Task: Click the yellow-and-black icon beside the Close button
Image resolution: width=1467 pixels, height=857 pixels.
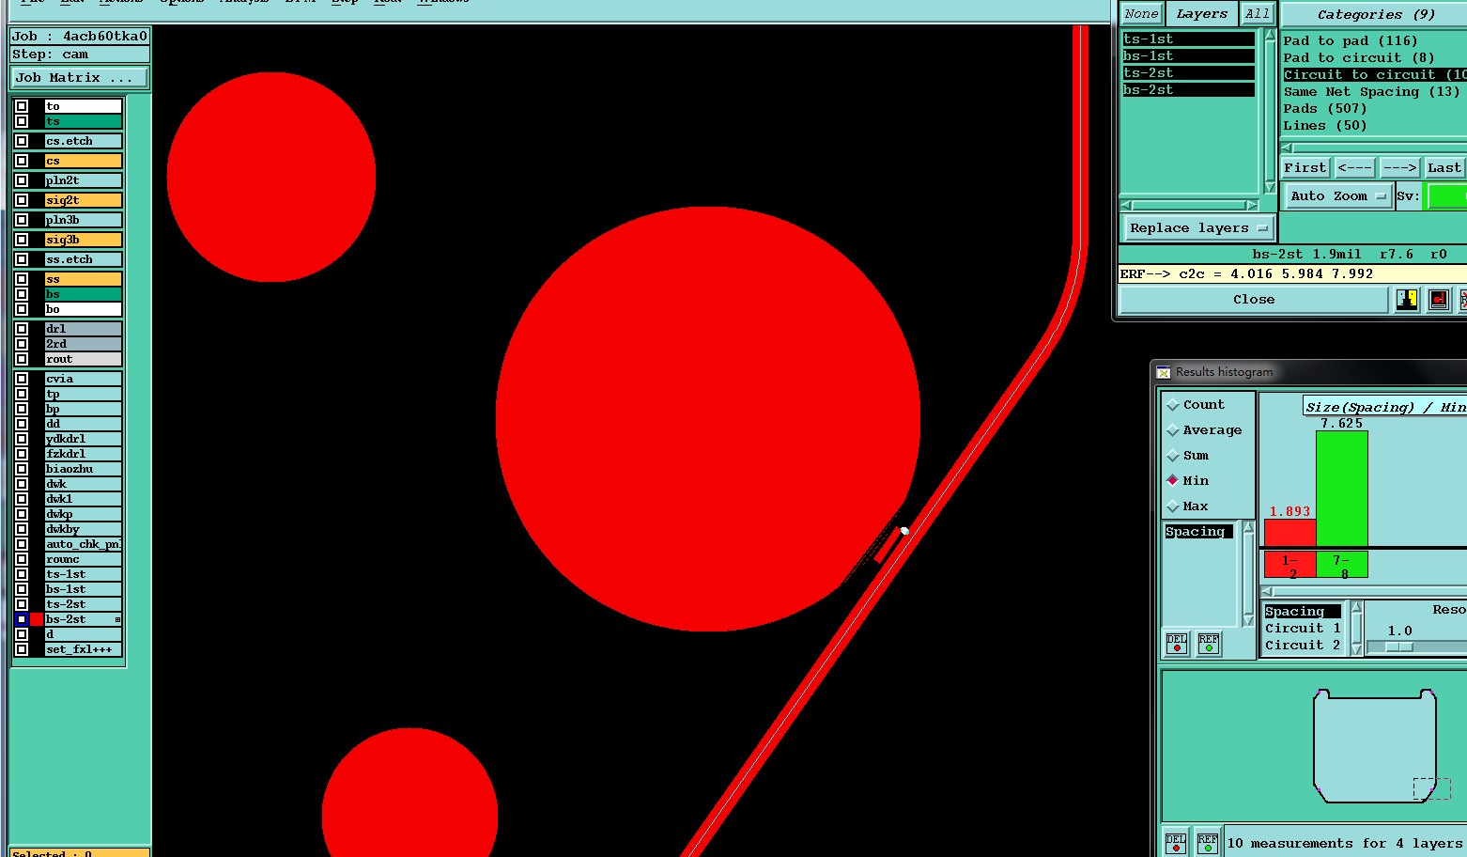Action: tap(1406, 300)
